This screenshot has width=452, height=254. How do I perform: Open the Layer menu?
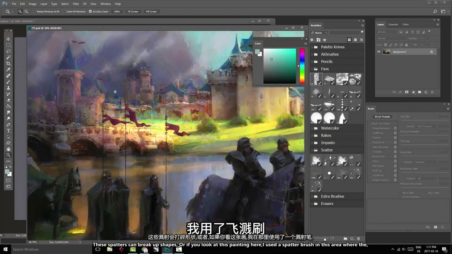[x=44, y=4]
